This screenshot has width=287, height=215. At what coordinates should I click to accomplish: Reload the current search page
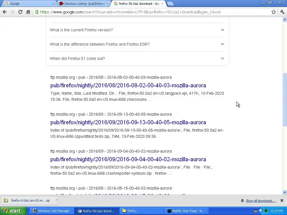(20, 12)
